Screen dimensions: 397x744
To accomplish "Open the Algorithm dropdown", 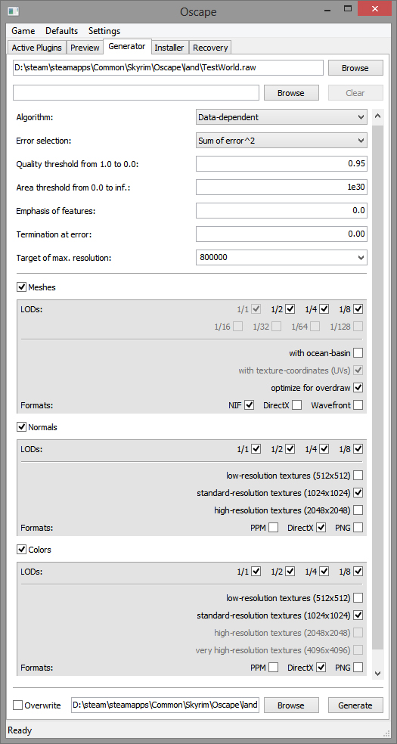I will pyautogui.click(x=281, y=117).
